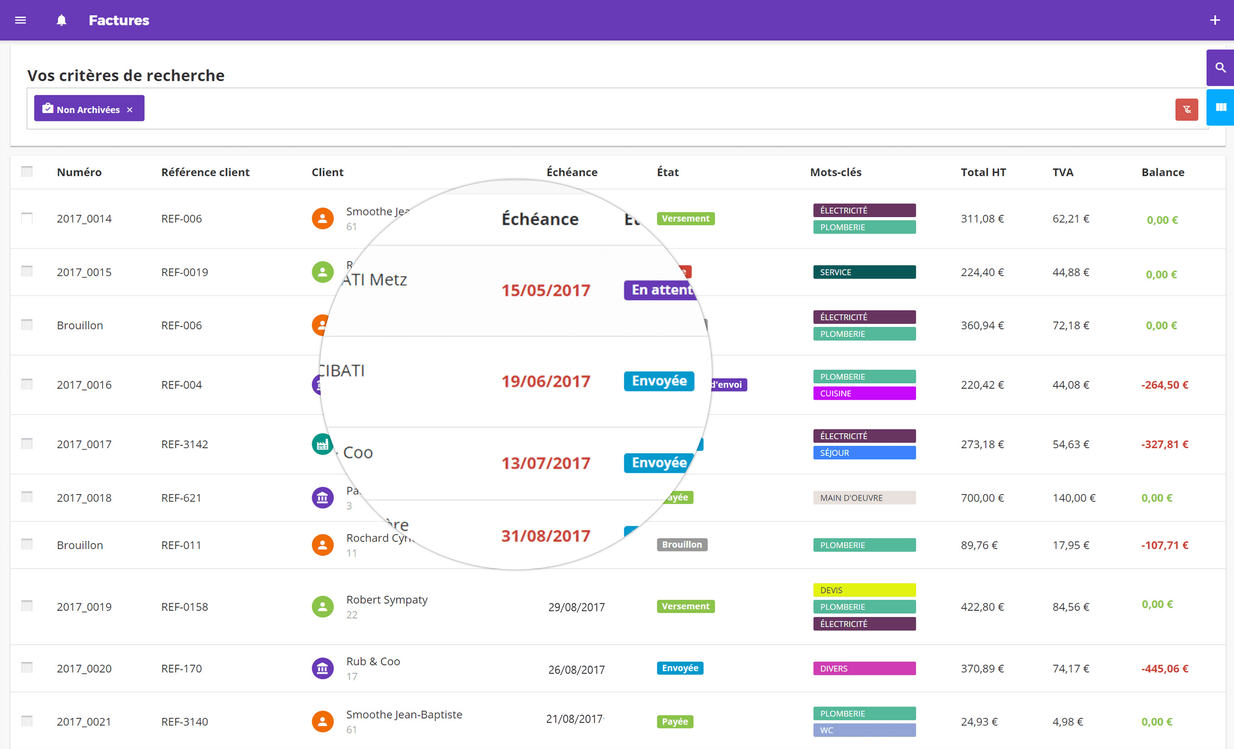Check the box for invoice 2017_0017
Image resolution: width=1234 pixels, height=749 pixels.
click(27, 443)
